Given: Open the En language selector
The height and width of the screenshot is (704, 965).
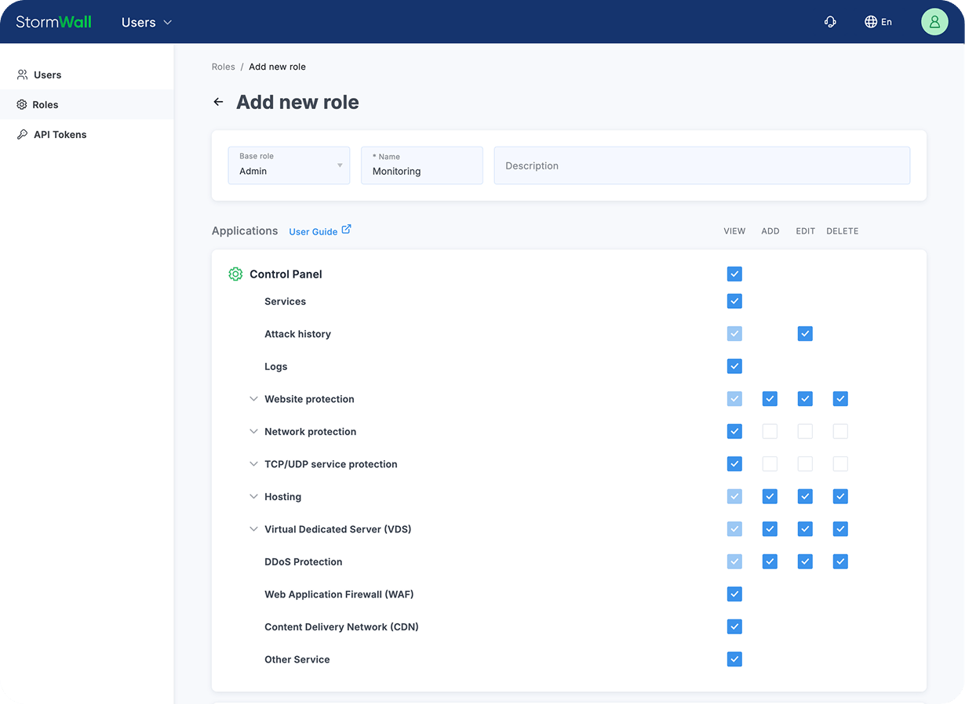Looking at the screenshot, I should (878, 22).
